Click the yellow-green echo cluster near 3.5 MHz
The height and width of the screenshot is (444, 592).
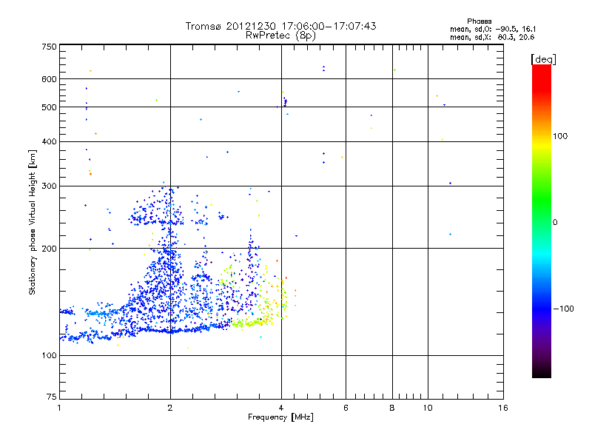click(251, 323)
